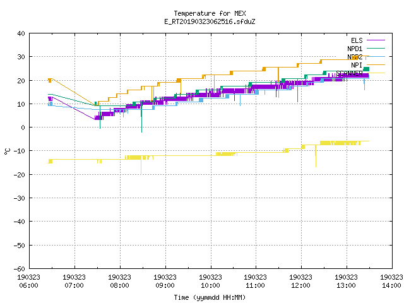Click the NPI legend label
Image resolution: width=404 pixels, height=303 pixels.
357,65
